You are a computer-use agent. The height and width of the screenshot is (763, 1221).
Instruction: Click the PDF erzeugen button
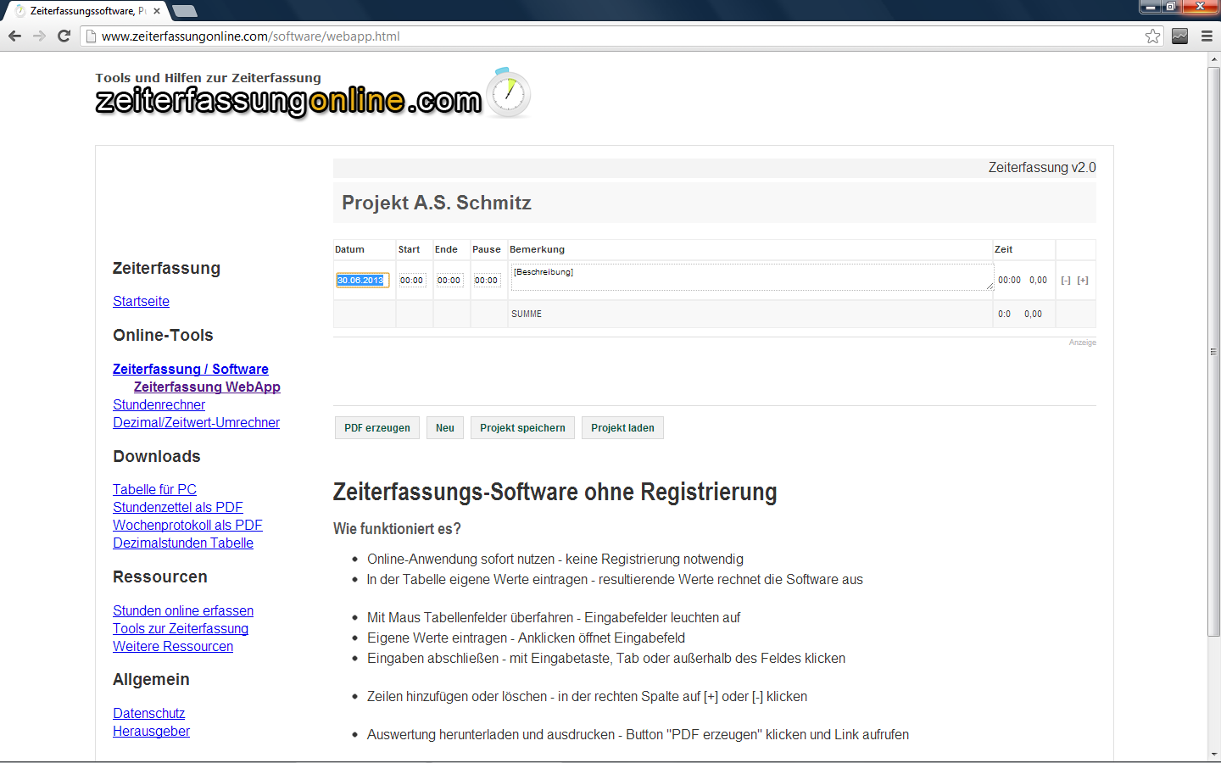(x=376, y=428)
